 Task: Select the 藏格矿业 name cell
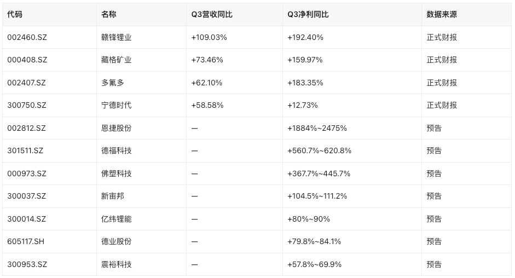coord(116,60)
